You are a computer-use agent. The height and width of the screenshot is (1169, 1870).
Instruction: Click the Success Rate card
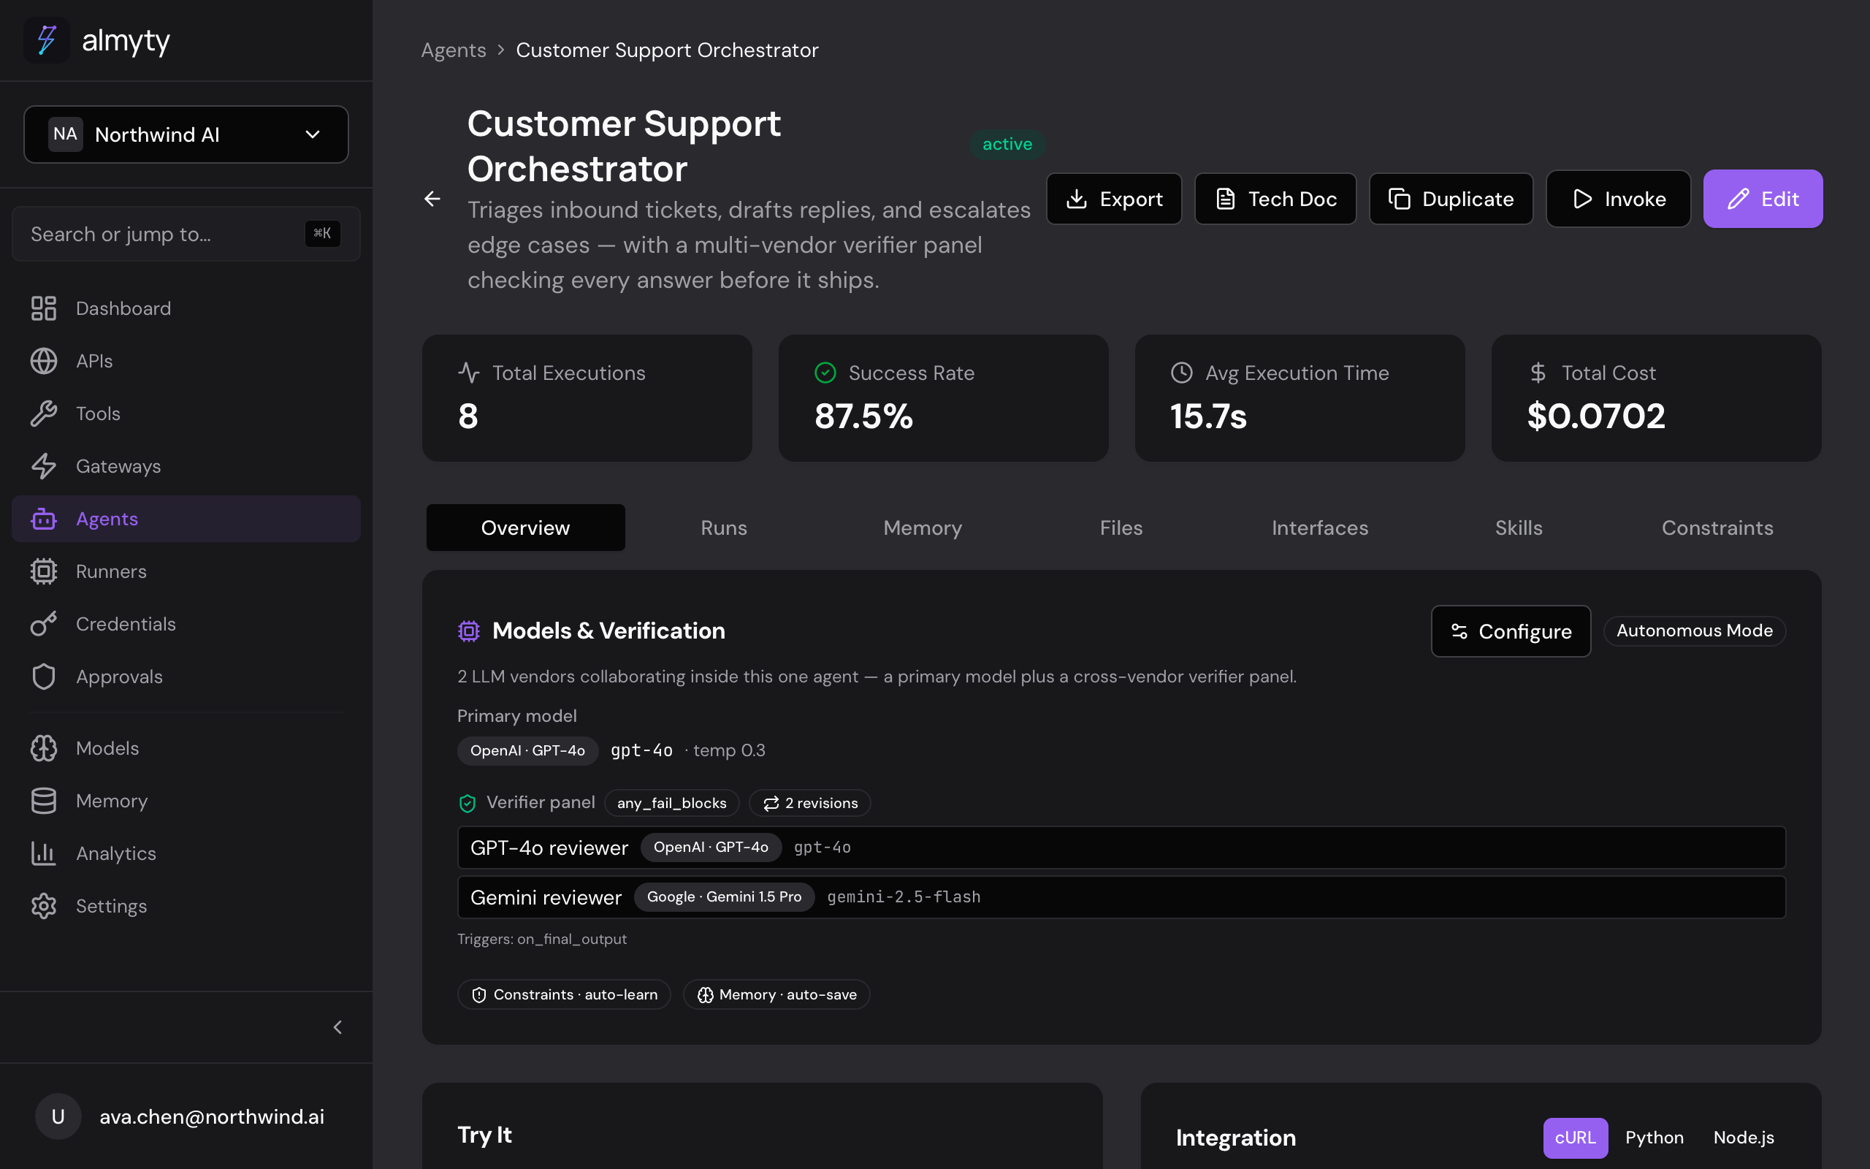coord(944,398)
